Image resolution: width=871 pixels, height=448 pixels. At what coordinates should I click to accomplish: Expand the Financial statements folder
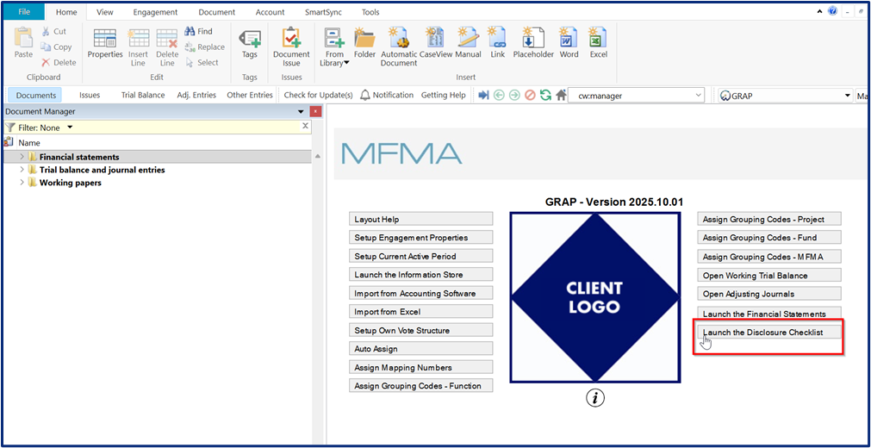[22, 157]
